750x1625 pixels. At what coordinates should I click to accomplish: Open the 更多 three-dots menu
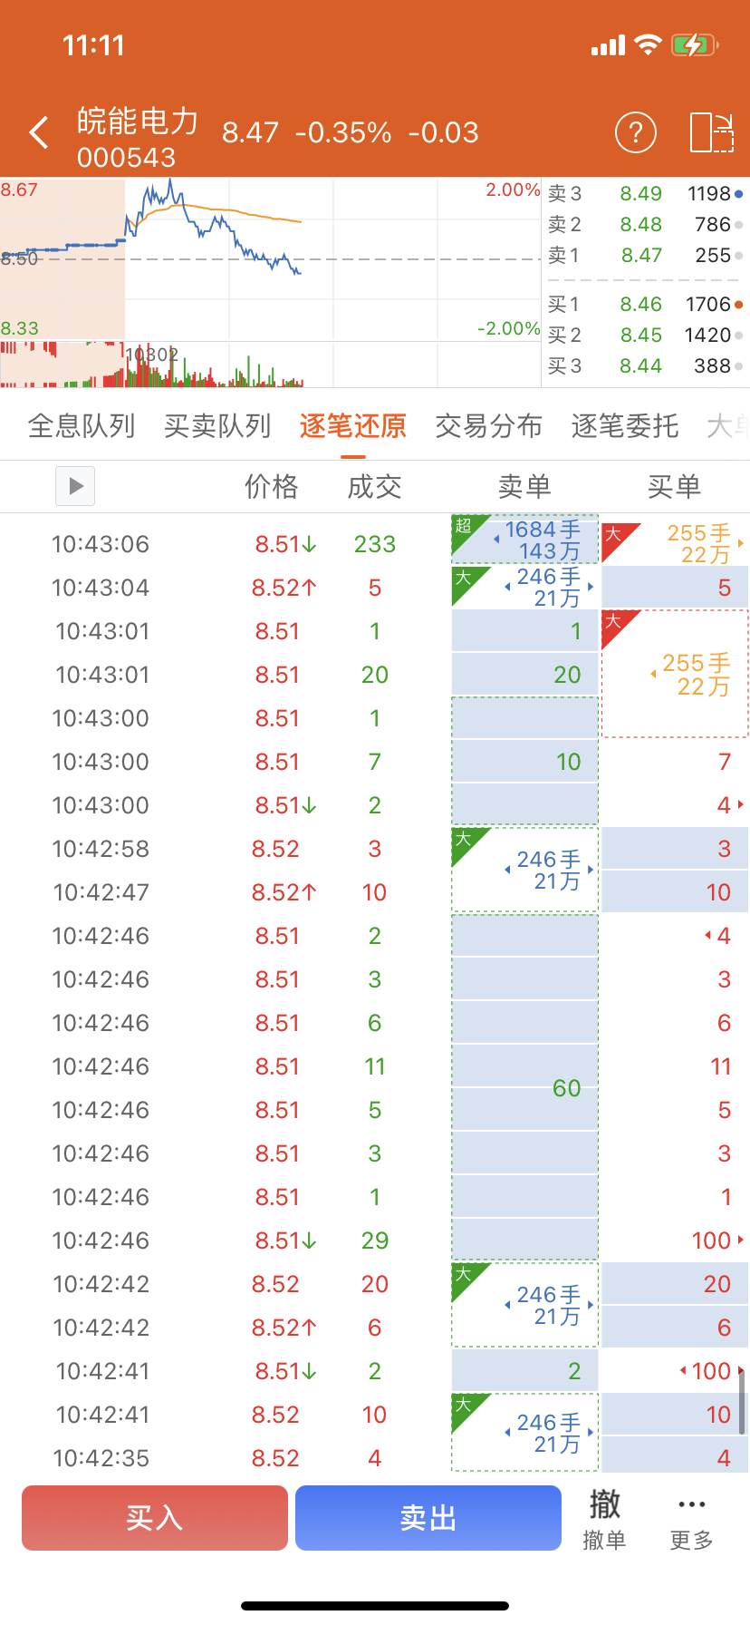point(691,1517)
